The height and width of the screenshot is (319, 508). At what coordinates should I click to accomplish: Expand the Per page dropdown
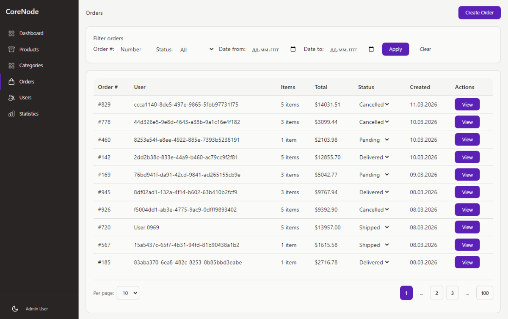coord(128,293)
